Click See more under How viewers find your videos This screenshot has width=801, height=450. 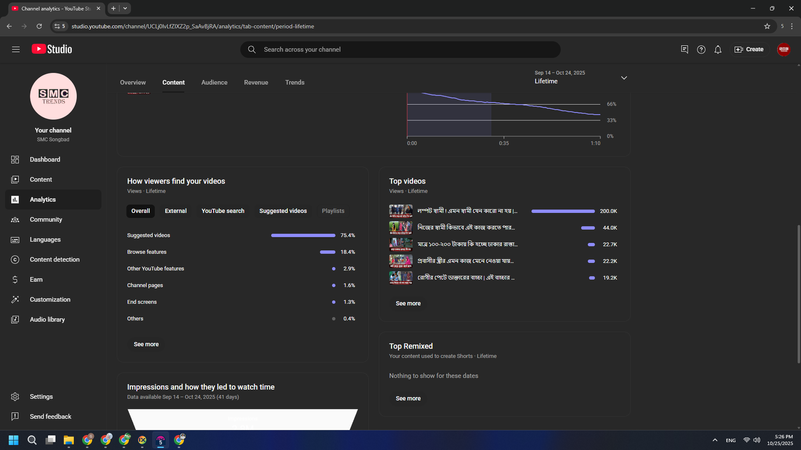click(x=146, y=344)
